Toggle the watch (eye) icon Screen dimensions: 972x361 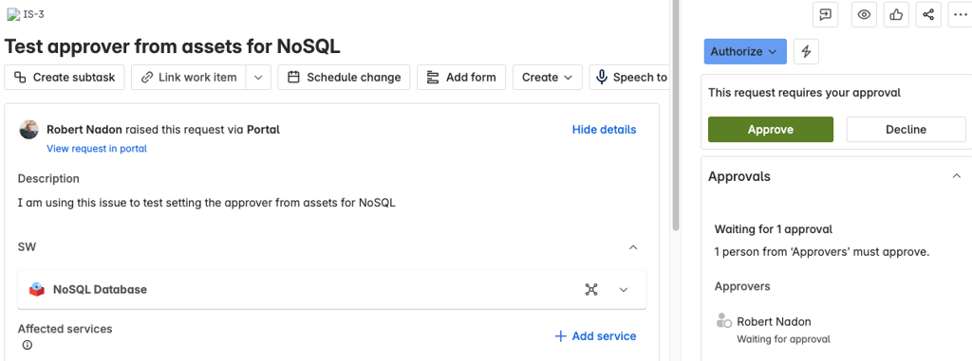(864, 15)
